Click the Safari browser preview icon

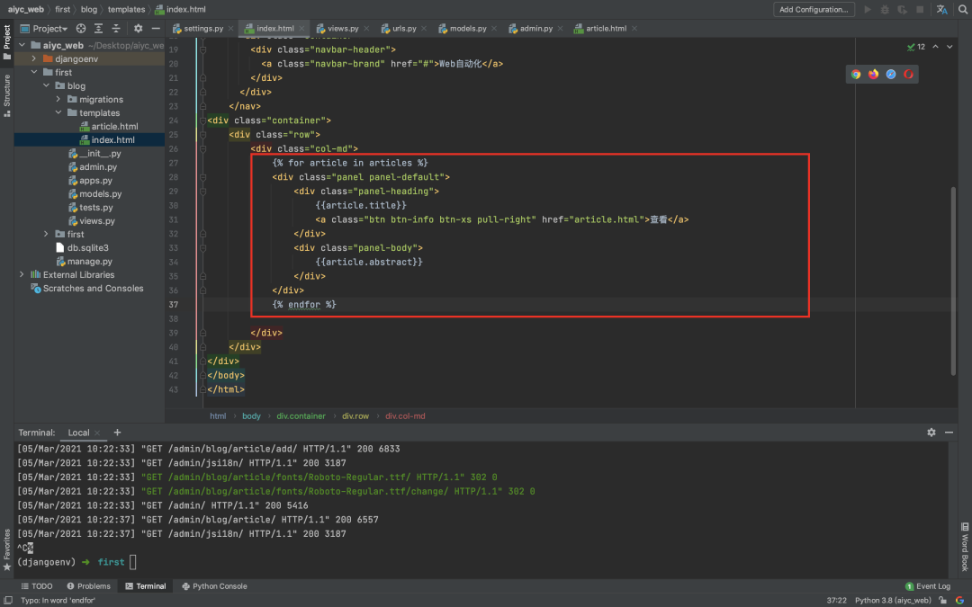click(x=891, y=74)
